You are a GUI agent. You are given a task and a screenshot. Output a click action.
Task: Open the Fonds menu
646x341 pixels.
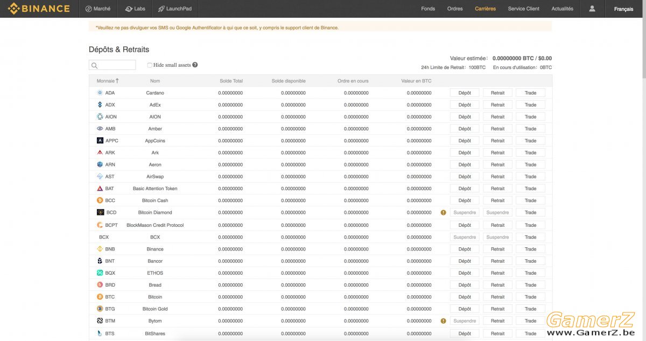(428, 9)
